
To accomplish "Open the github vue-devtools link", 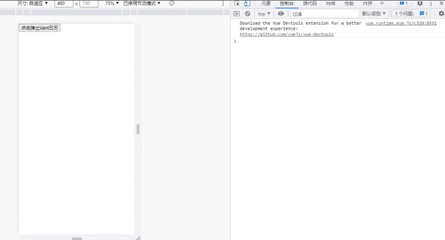I will 287,34.
